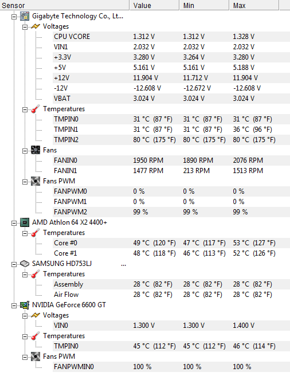Click the motherboard Temperatures thermometer icon
This screenshot has height=380, width=290.
coord(36,109)
